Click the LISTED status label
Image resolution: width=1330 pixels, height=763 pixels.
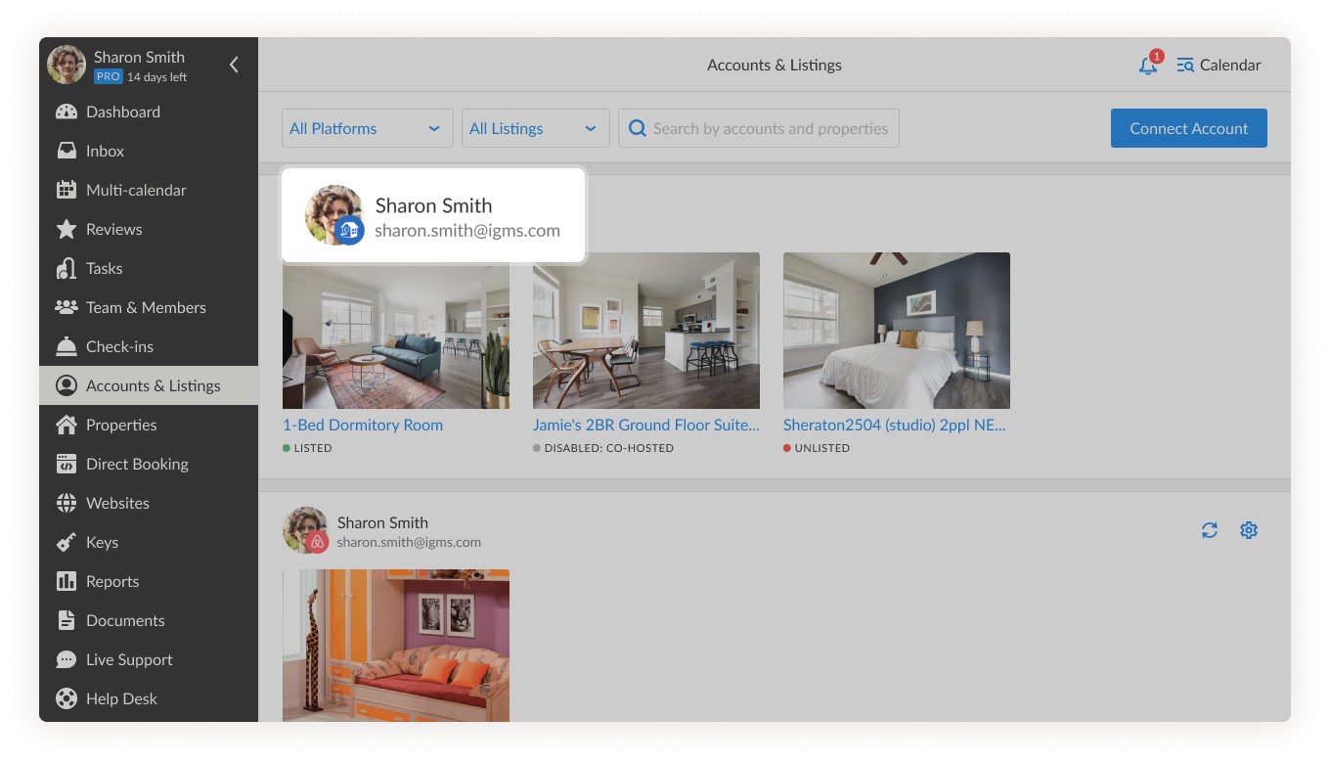click(313, 448)
